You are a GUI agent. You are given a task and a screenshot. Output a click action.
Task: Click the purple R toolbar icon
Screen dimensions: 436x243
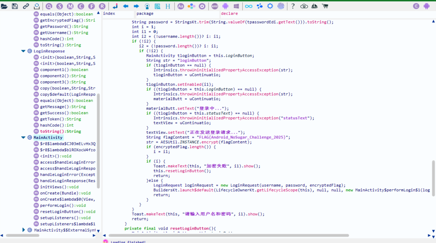[102, 6]
